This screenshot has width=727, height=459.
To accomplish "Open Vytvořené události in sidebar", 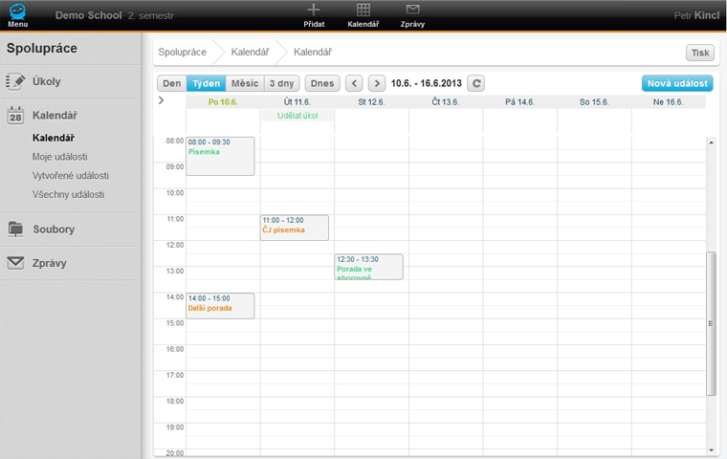I will pyautogui.click(x=71, y=176).
